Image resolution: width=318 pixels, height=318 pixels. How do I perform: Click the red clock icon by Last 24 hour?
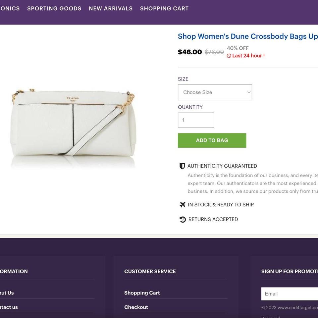coord(229,56)
